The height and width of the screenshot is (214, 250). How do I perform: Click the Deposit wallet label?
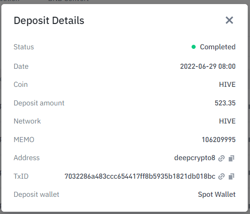(36, 195)
